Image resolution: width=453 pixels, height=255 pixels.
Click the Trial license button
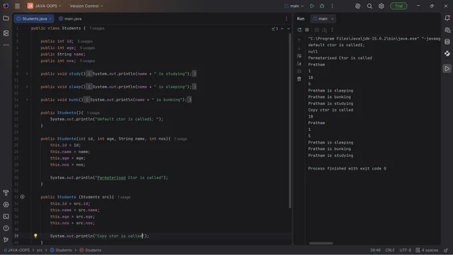tap(398, 6)
